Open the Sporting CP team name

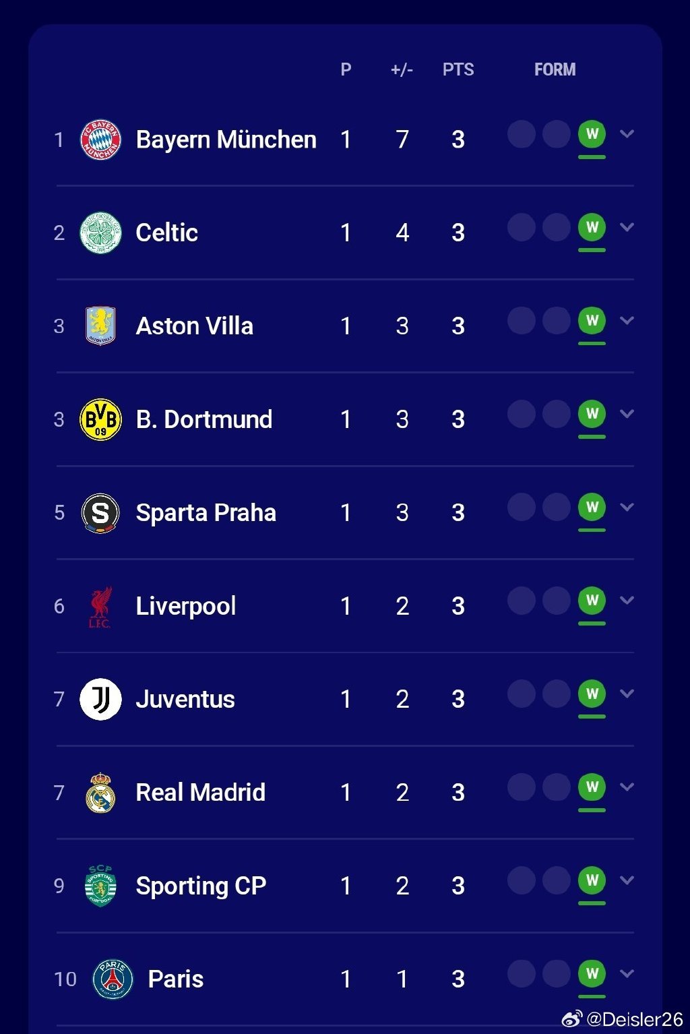(x=201, y=886)
